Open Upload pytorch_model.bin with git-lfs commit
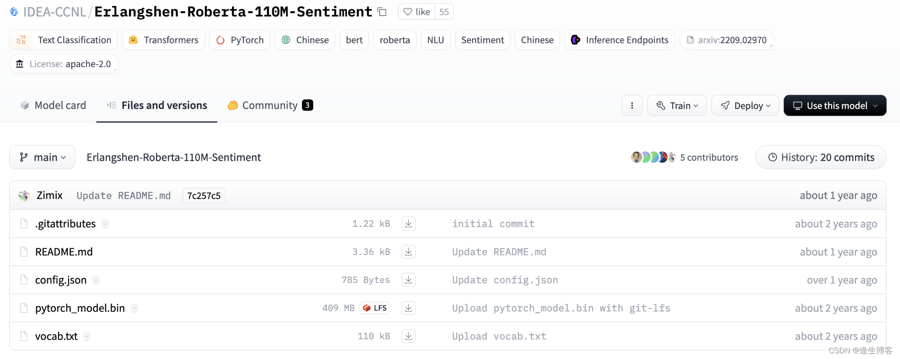 tap(561, 308)
